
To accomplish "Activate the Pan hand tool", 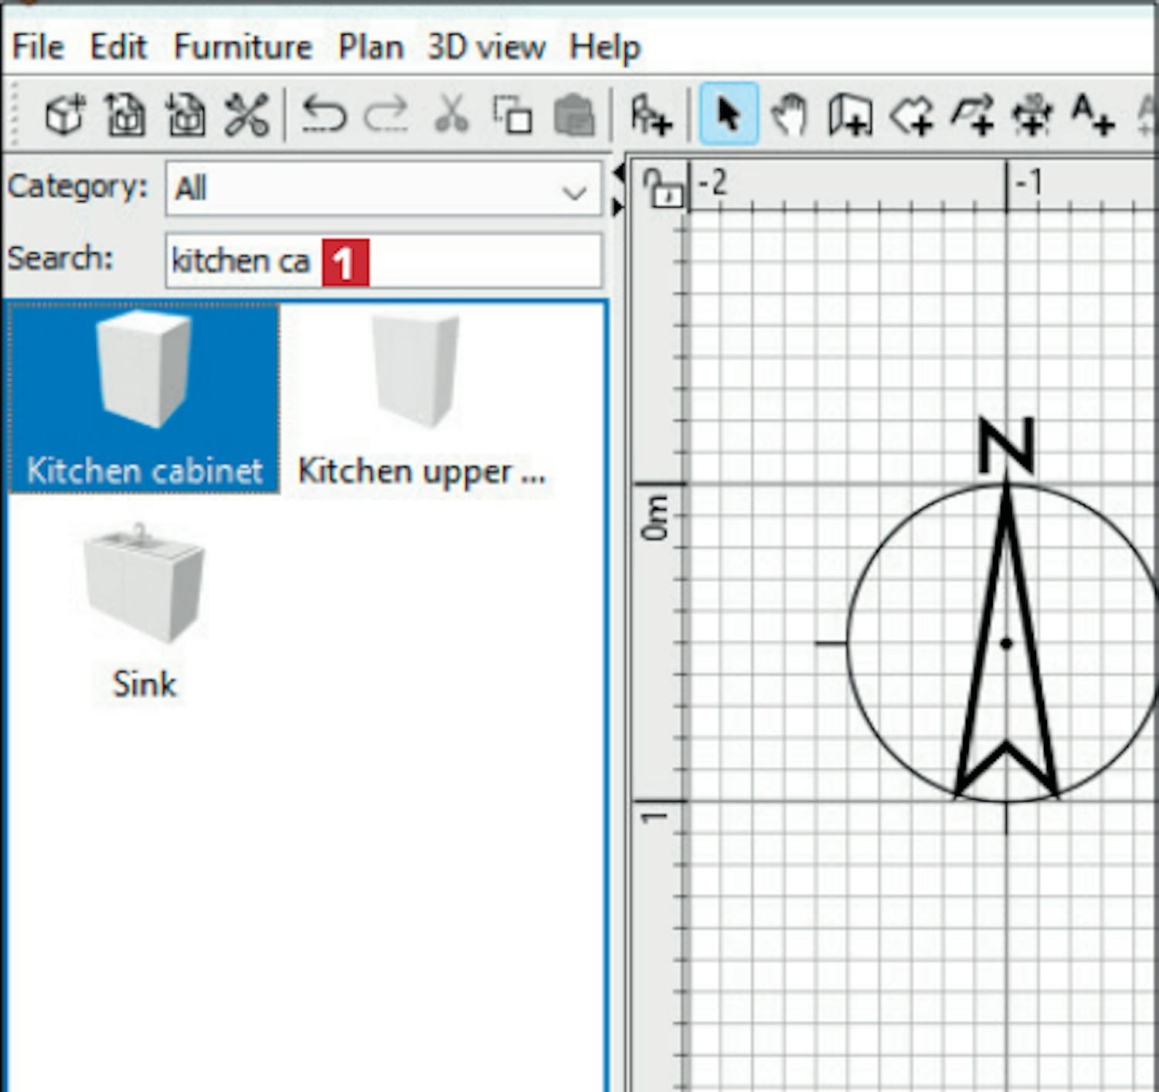I will point(789,116).
